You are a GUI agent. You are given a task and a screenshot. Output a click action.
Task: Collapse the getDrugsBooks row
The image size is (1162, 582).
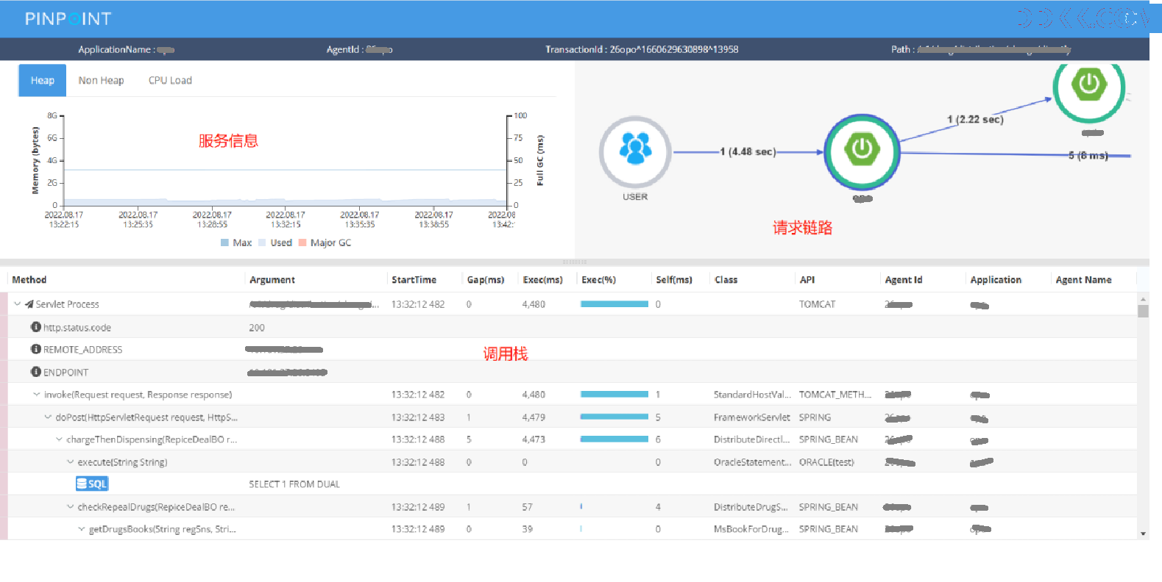(81, 529)
